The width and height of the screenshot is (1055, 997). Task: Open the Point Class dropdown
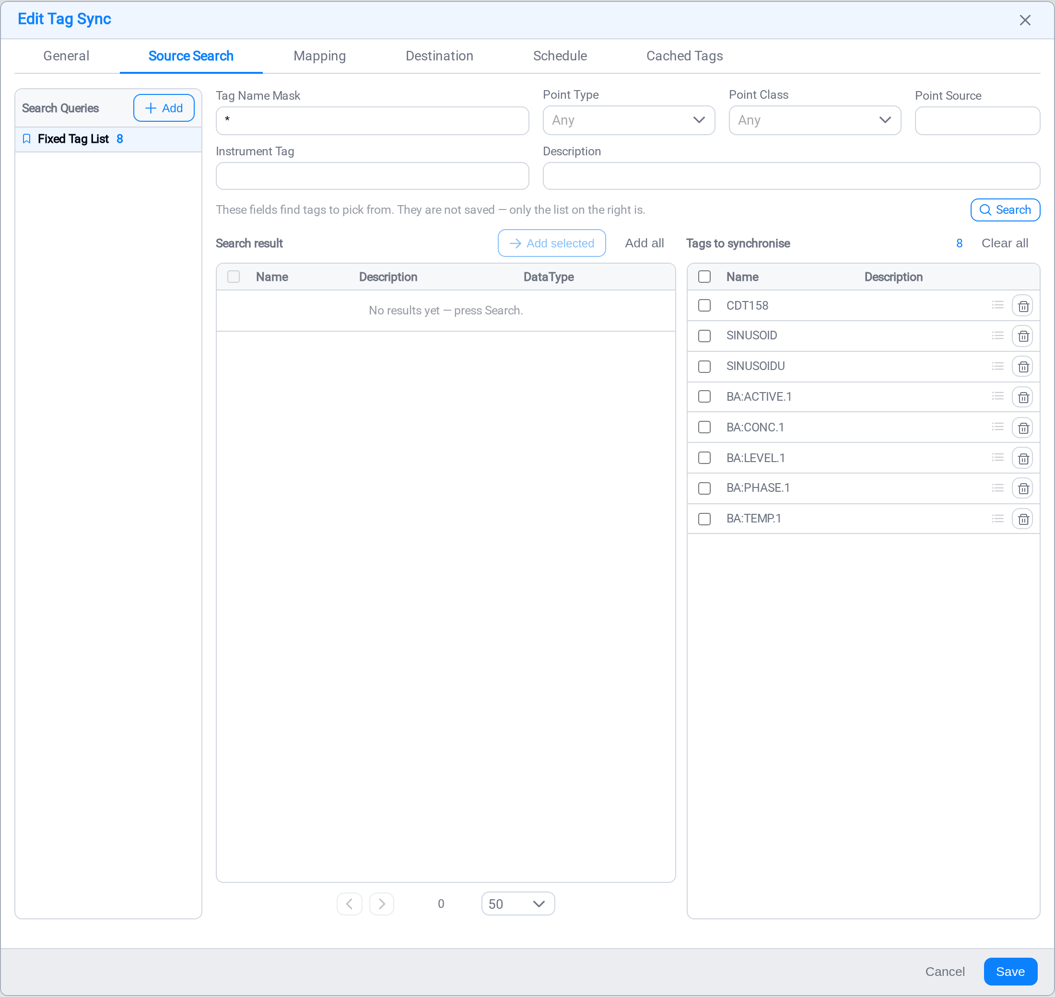(815, 120)
